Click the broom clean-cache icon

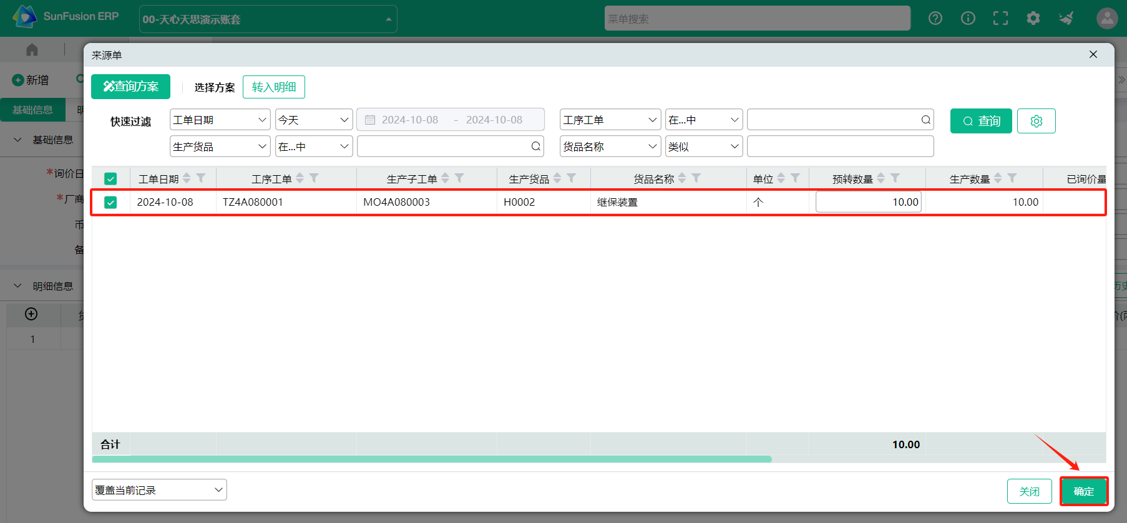tap(1066, 18)
